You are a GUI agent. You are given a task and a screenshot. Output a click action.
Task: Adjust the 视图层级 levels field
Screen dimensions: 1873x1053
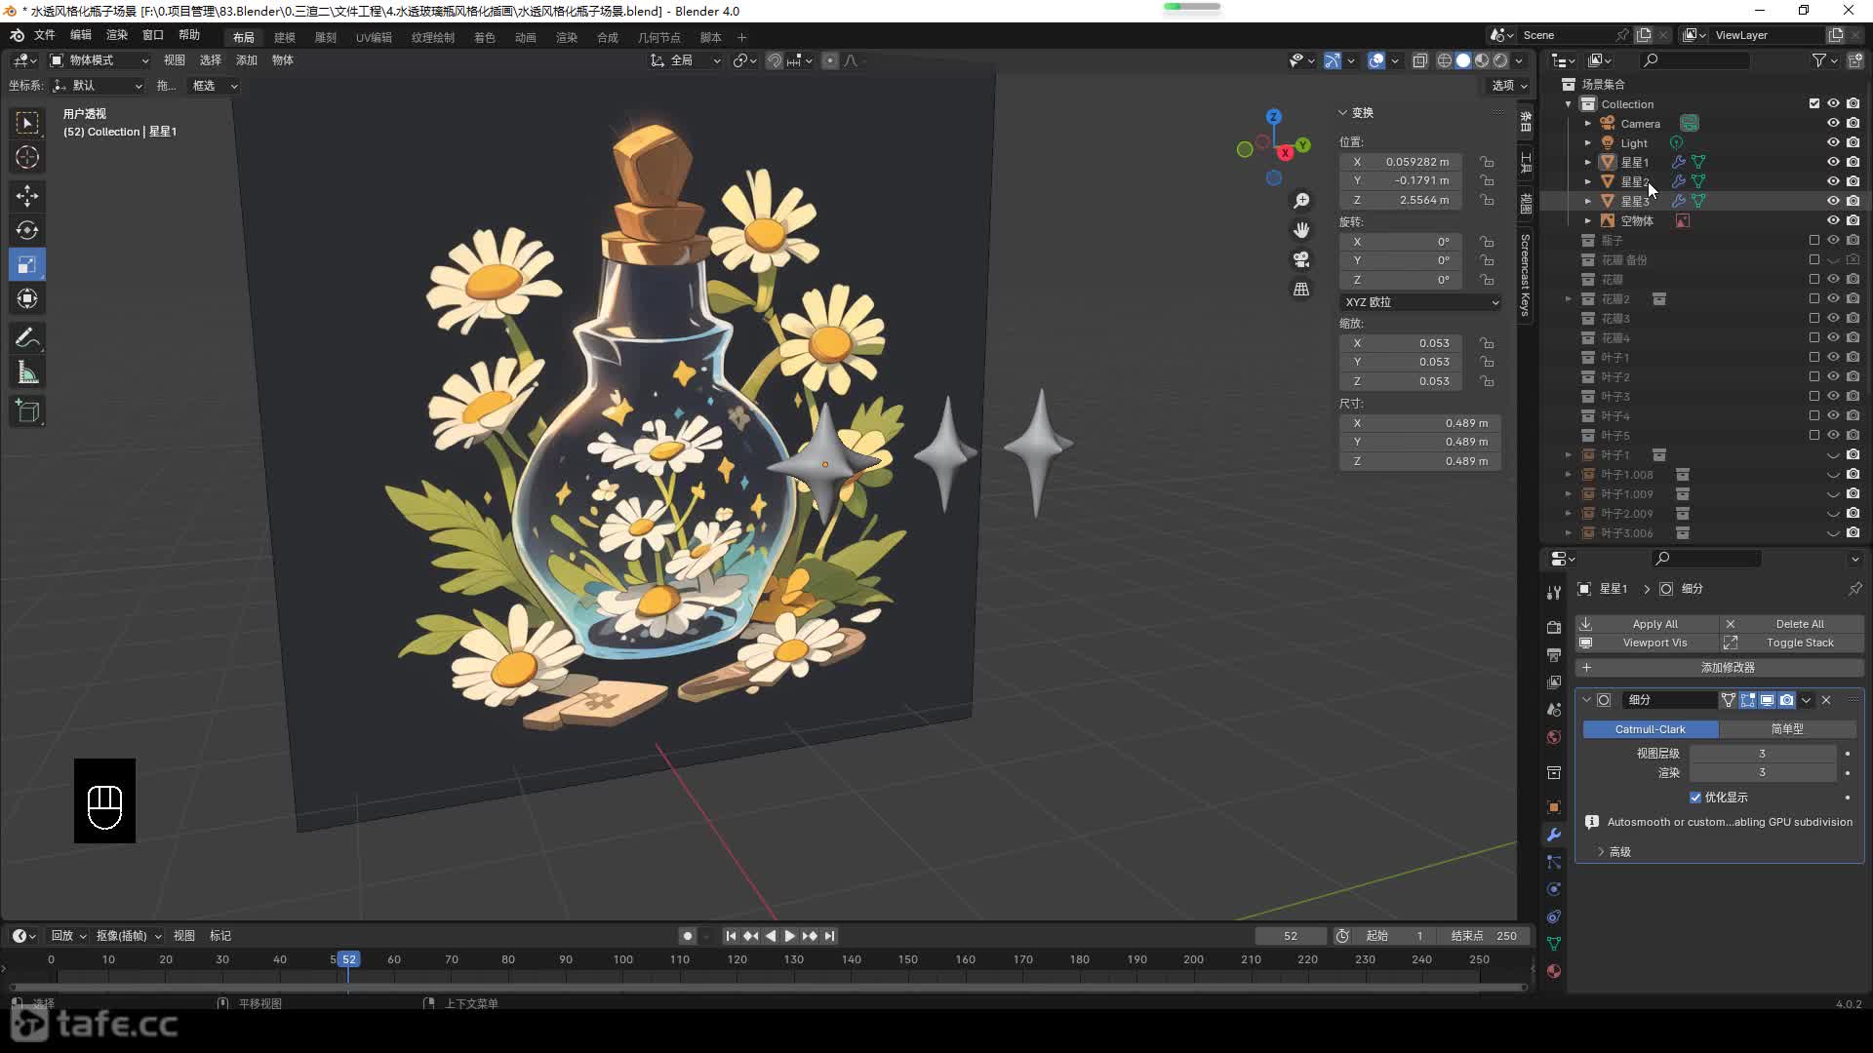(1762, 754)
